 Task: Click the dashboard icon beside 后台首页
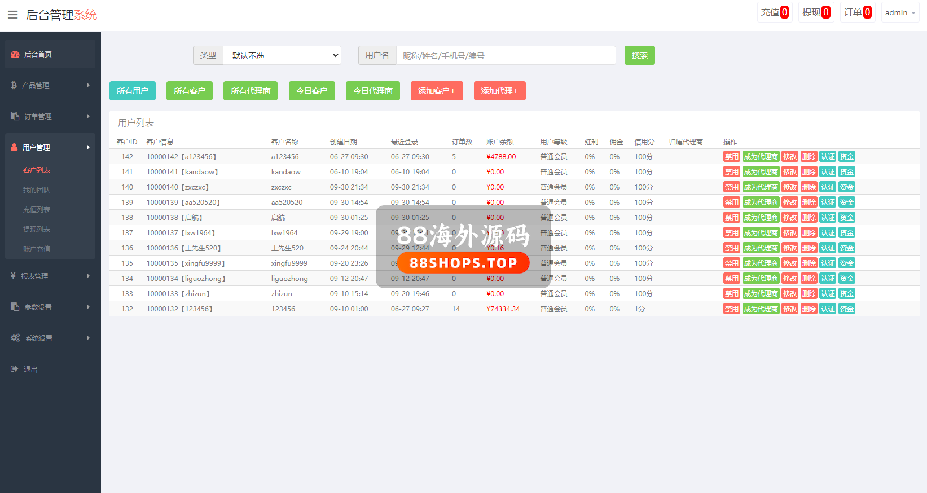pyautogui.click(x=15, y=55)
